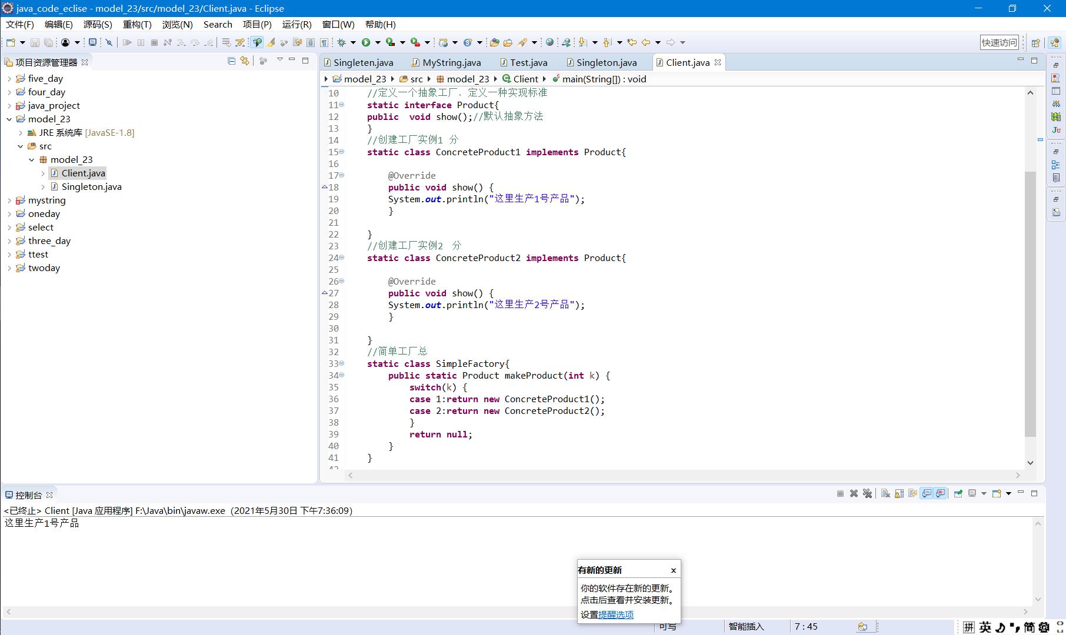Click the Skip All Breakpoints icon
Viewport: 1066px width, 635px height.
[x=109, y=42]
